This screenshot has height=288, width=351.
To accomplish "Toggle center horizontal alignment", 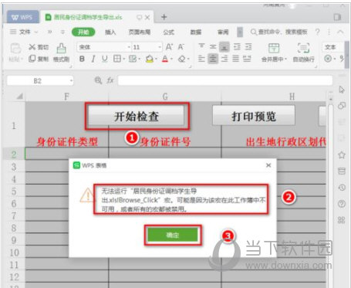I will click(213, 59).
